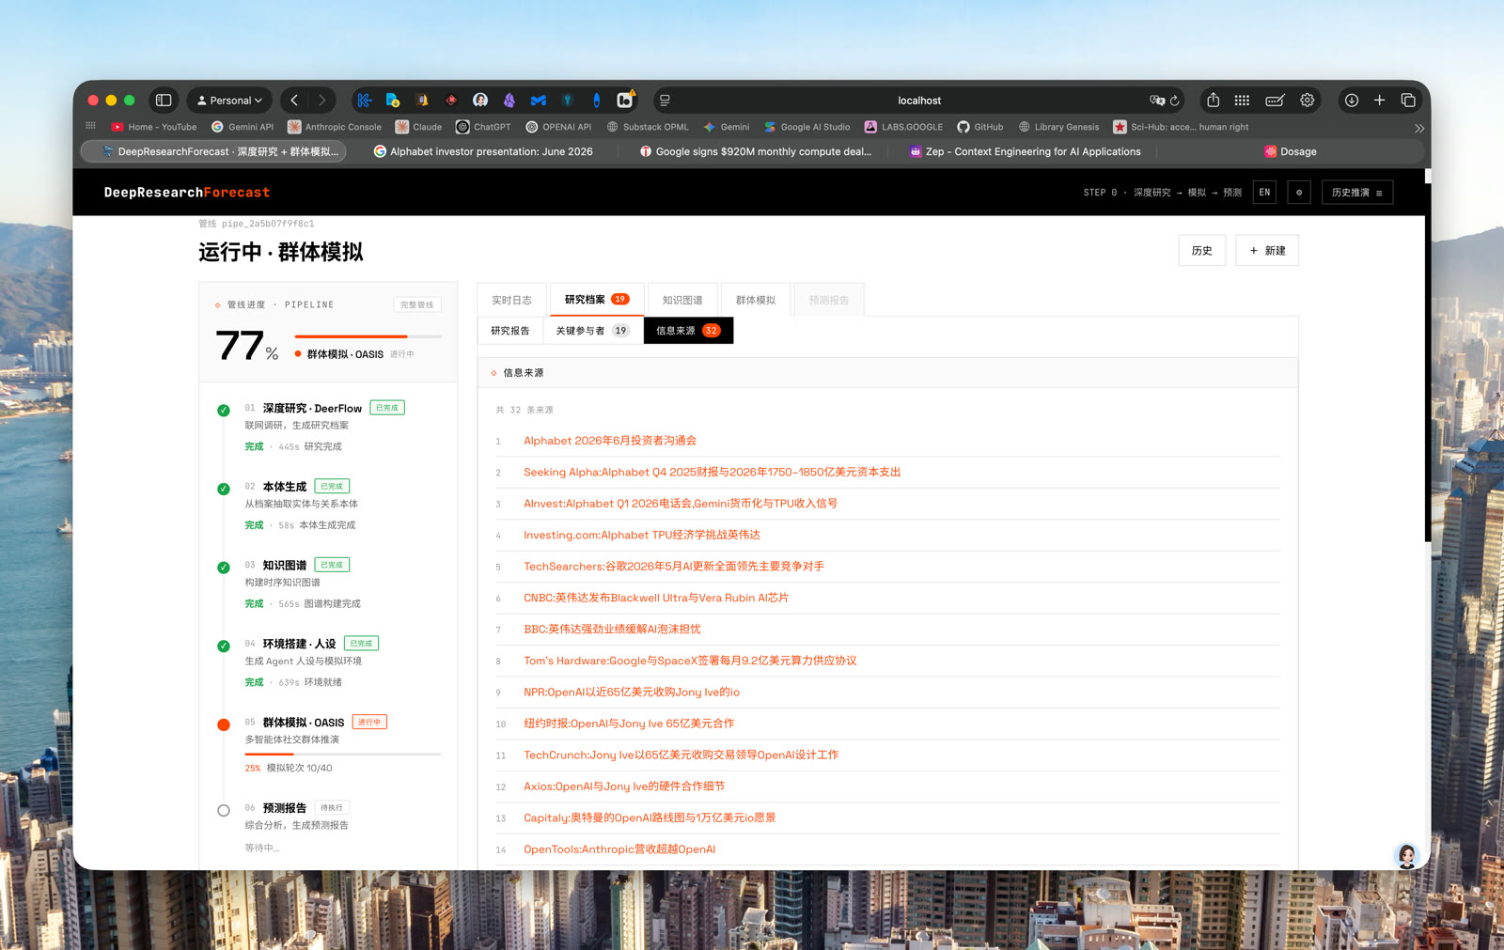Click the red diamond extension icon
Screen dimensions: 1504x950
click(451, 100)
